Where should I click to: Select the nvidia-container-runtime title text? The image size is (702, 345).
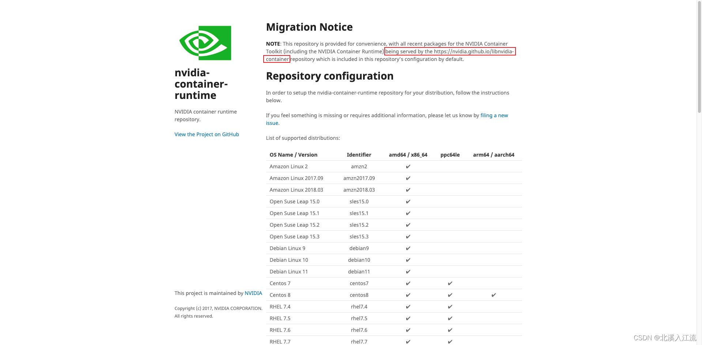click(201, 84)
